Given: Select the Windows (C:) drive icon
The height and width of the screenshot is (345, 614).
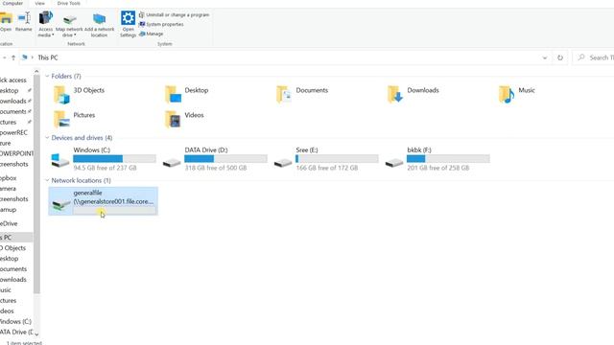Looking at the screenshot, I should (60, 160).
